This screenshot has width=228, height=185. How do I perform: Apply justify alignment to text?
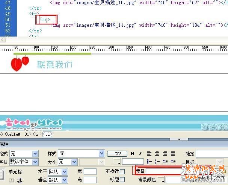click(173, 154)
